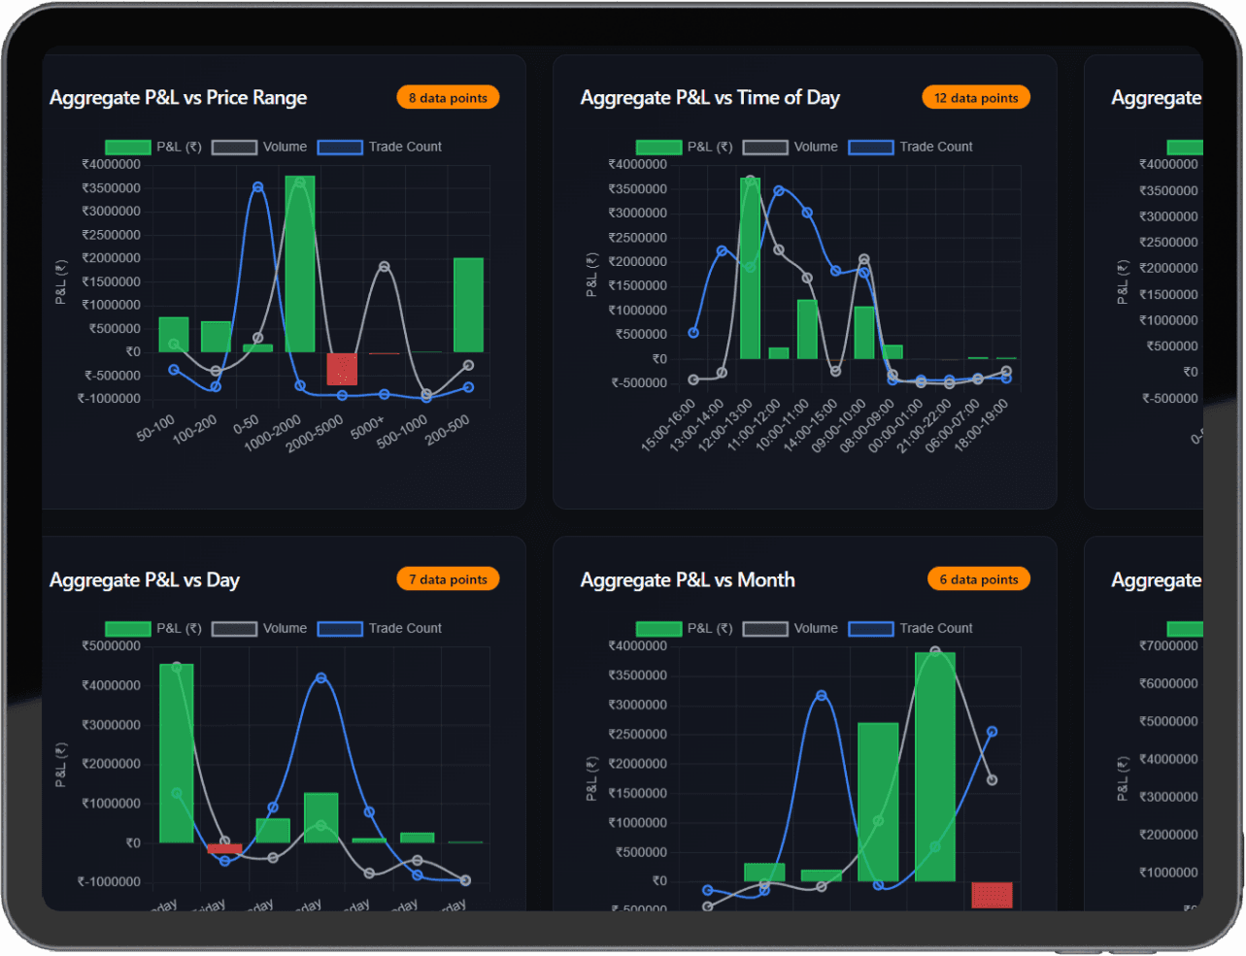The width and height of the screenshot is (1246, 956).
Task: Click the 6 data points badge on Month chart
Action: pos(979,578)
